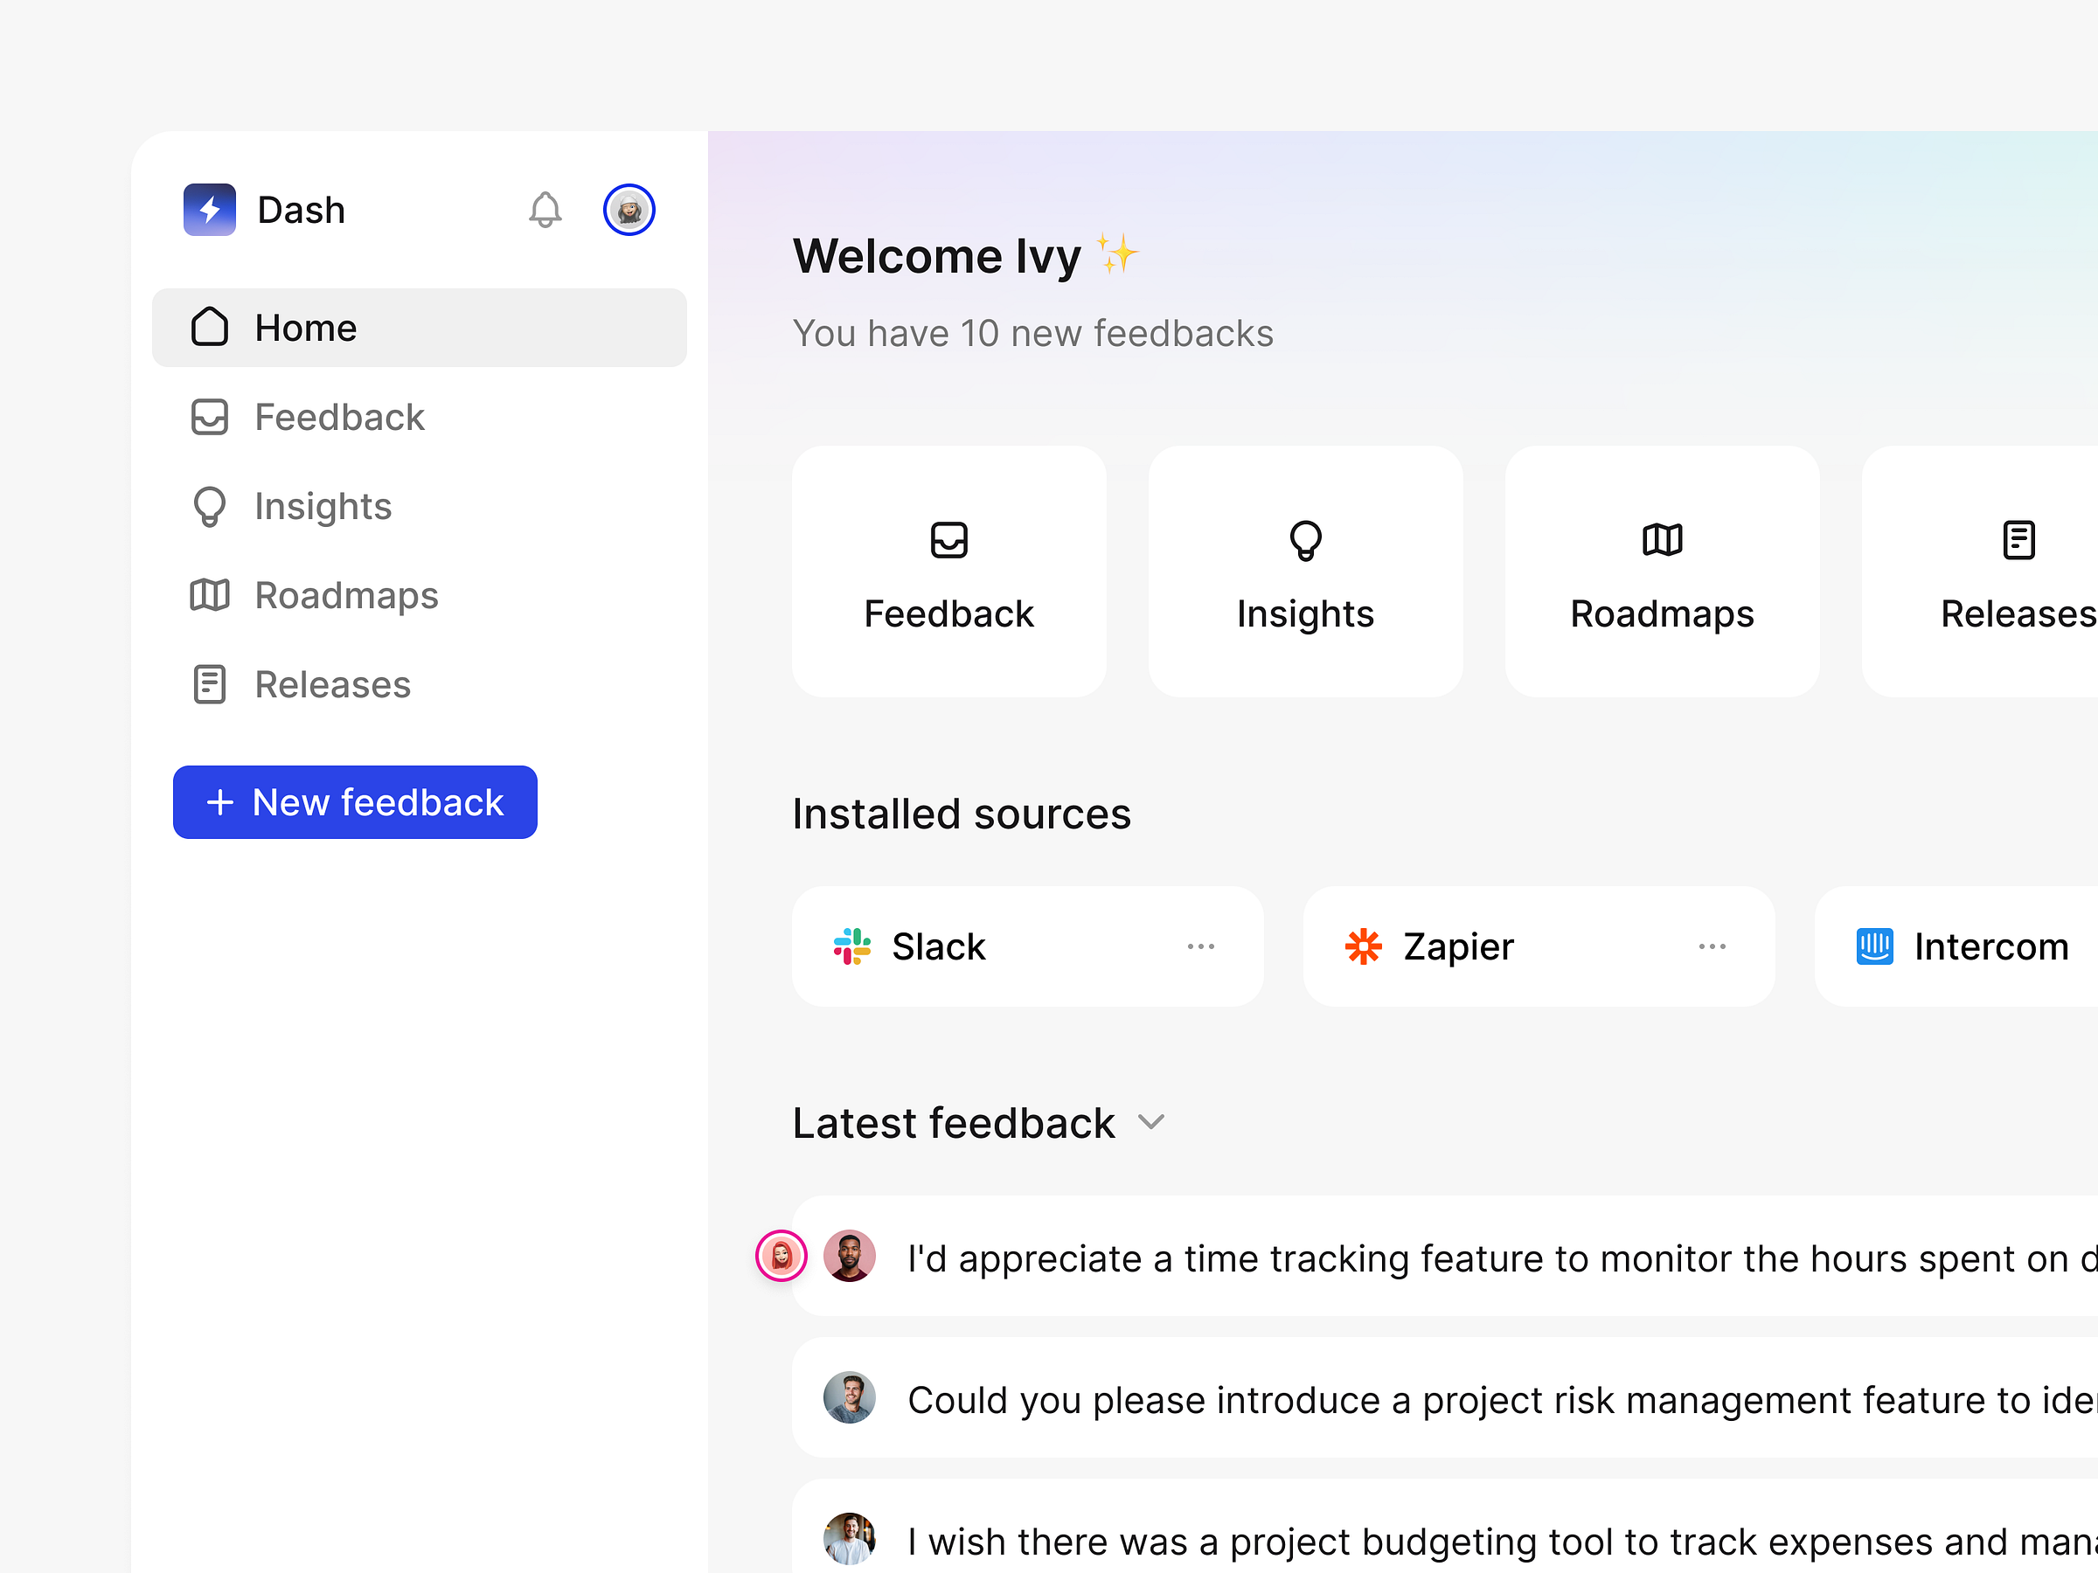Open Zapier source options menu
This screenshot has height=1573, width=2098.
coord(1712,946)
